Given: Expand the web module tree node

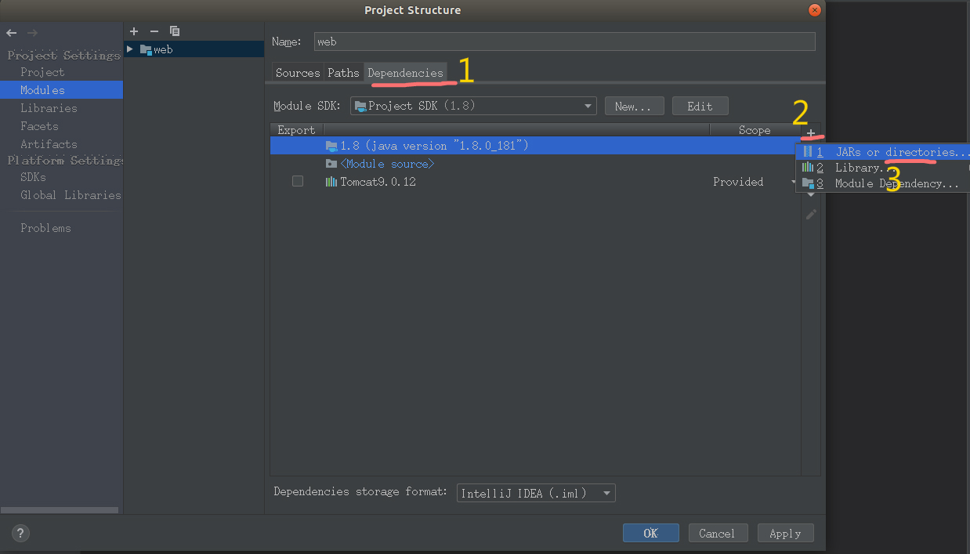Looking at the screenshot, I should pos(129,49).
